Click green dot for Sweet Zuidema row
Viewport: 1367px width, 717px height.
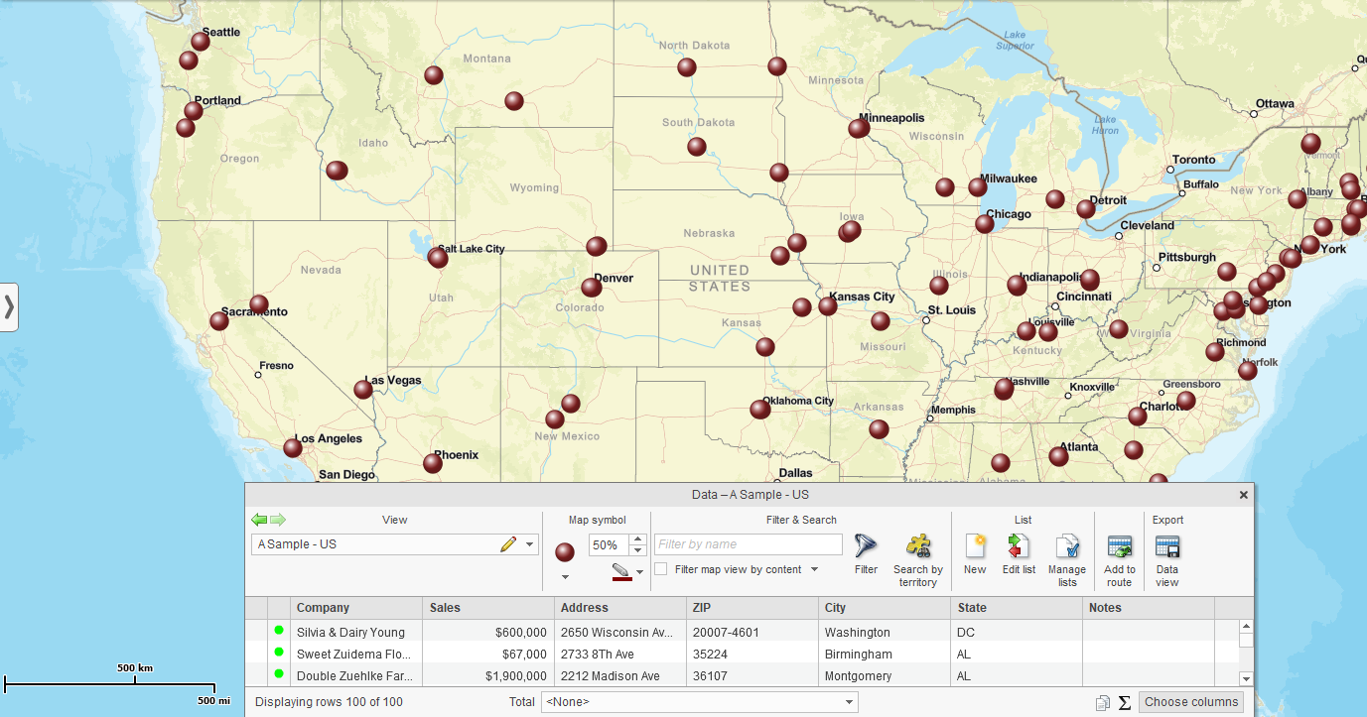tap(279, 653)
